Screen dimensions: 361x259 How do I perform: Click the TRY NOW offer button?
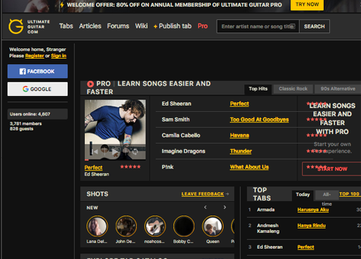pos(307,5)
